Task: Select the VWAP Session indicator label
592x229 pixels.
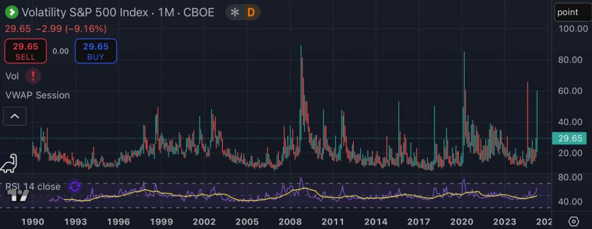Action: (38, 95)
